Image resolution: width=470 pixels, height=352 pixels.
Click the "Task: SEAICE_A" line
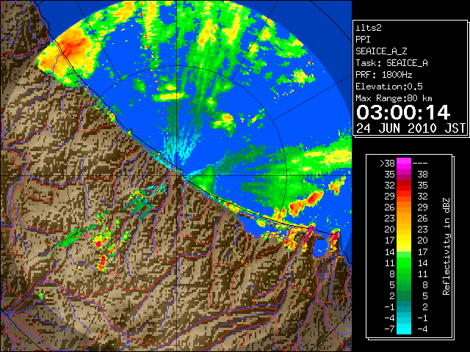pyautogui.click(x=391, y=63)
